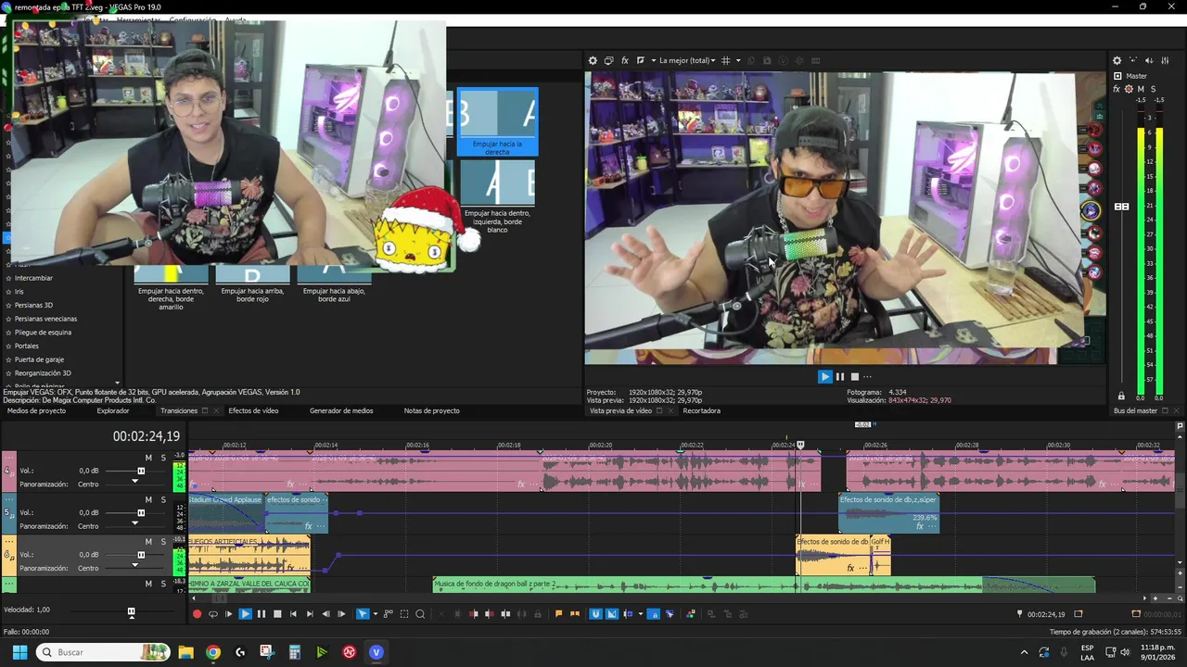Open Windows Start menu

[x=19, y=652]
